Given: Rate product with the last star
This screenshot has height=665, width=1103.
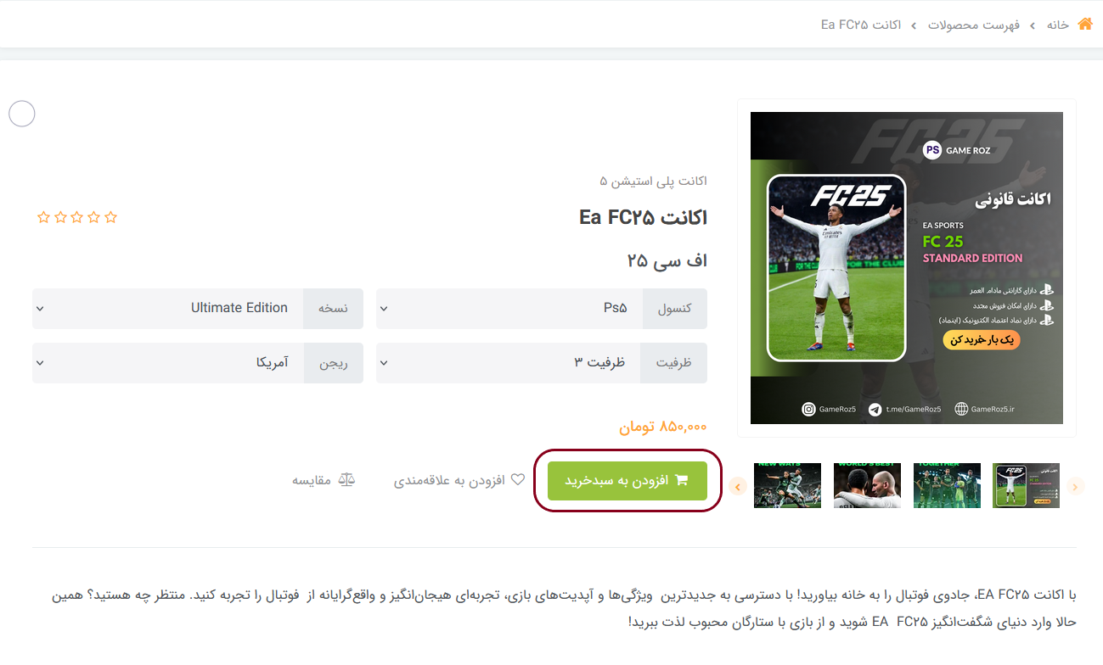Looking at the screenshot, I should click(110, 217).
